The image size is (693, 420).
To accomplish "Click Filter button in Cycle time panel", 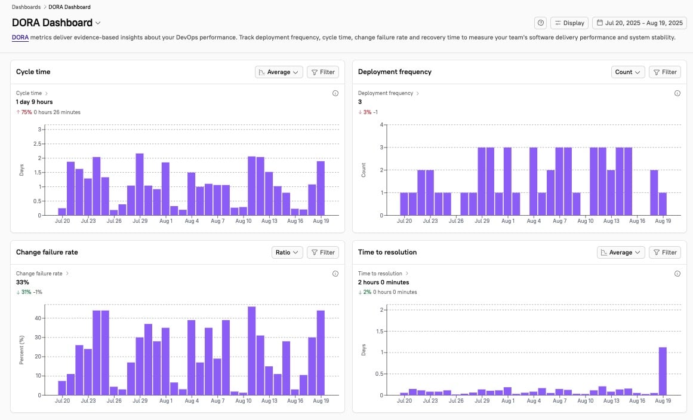I will click(323, 72).
